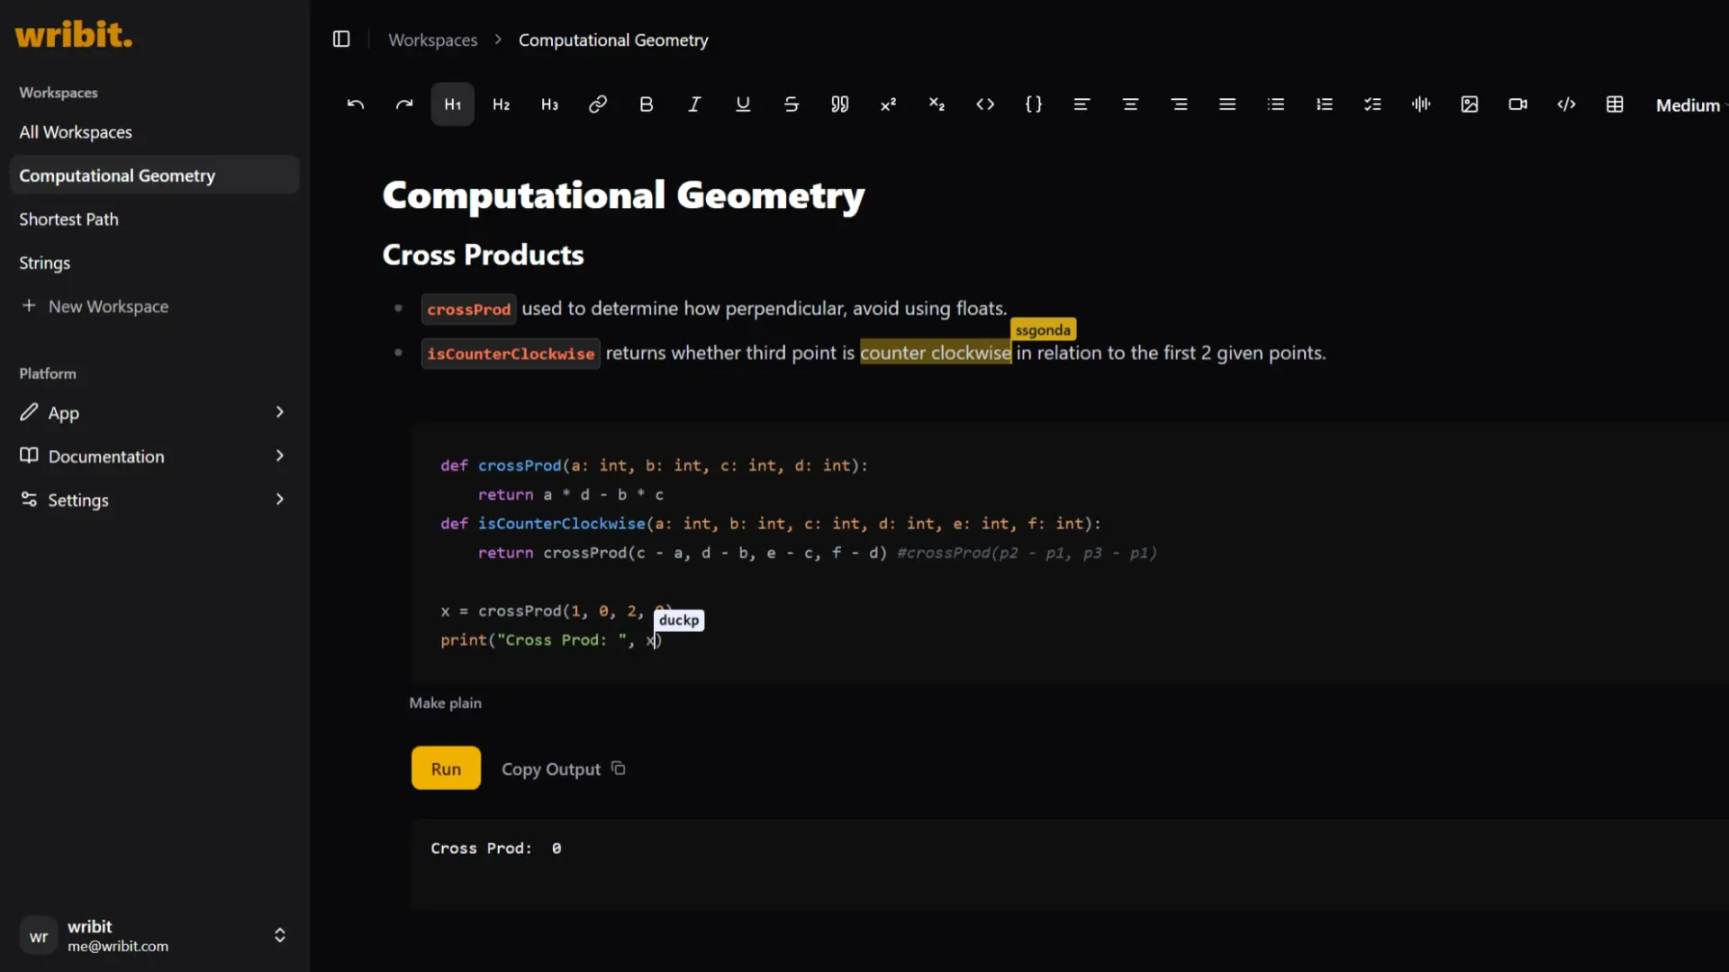Insert a code block with braces icon
1729x972 pixels.
tap(1034, 104)
